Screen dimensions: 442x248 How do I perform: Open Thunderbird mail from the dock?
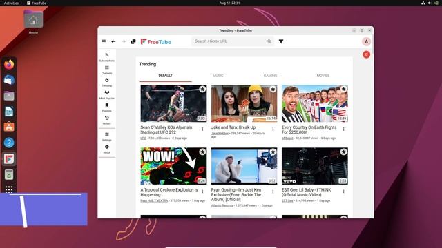point(9,80)
